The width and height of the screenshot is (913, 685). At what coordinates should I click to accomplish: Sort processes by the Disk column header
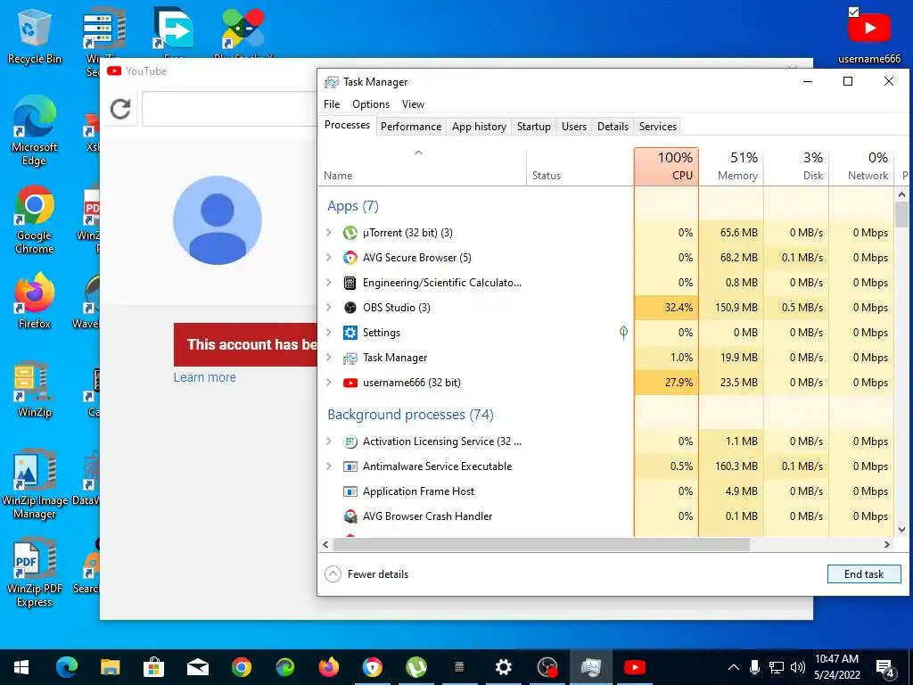click(796, 167)
